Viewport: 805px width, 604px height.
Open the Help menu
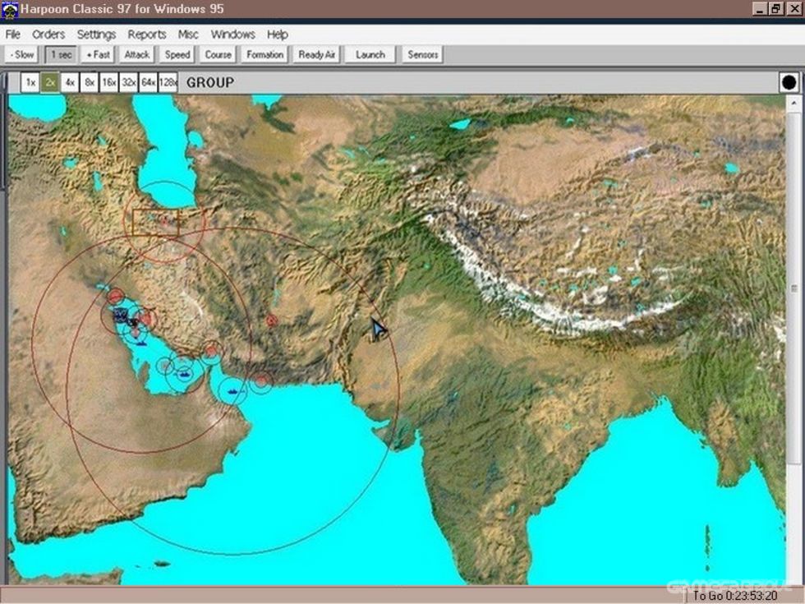[278, 35]
